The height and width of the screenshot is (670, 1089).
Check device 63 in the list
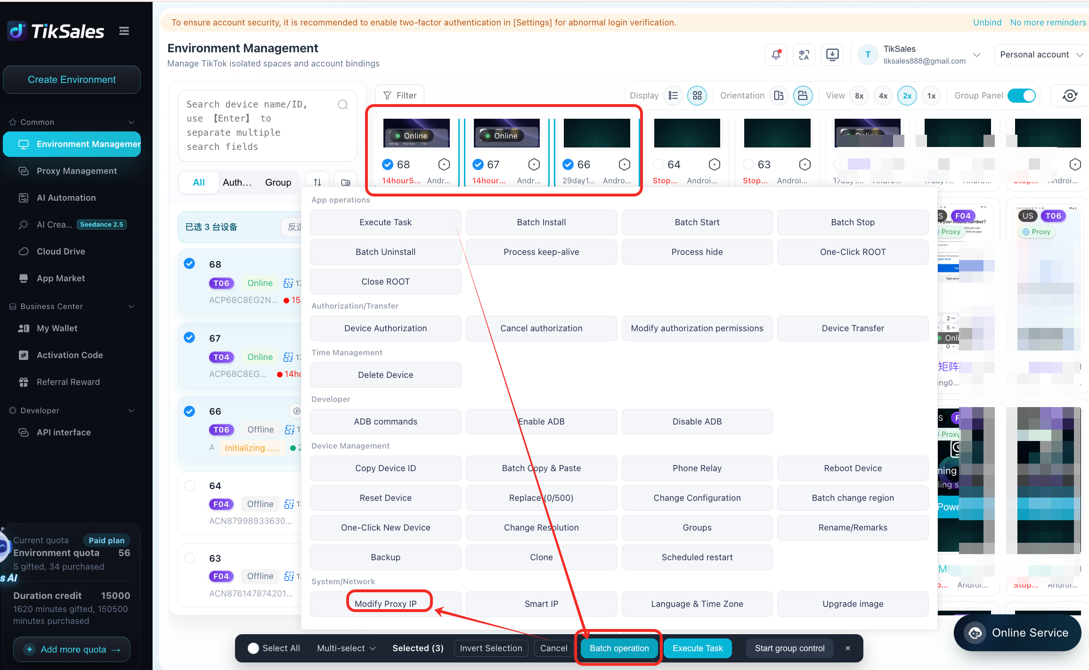click(x=189, y=558)
